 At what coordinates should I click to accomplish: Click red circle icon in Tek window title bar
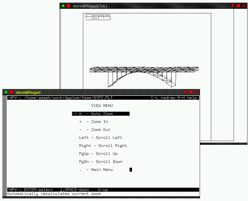[x=238, y=6]
